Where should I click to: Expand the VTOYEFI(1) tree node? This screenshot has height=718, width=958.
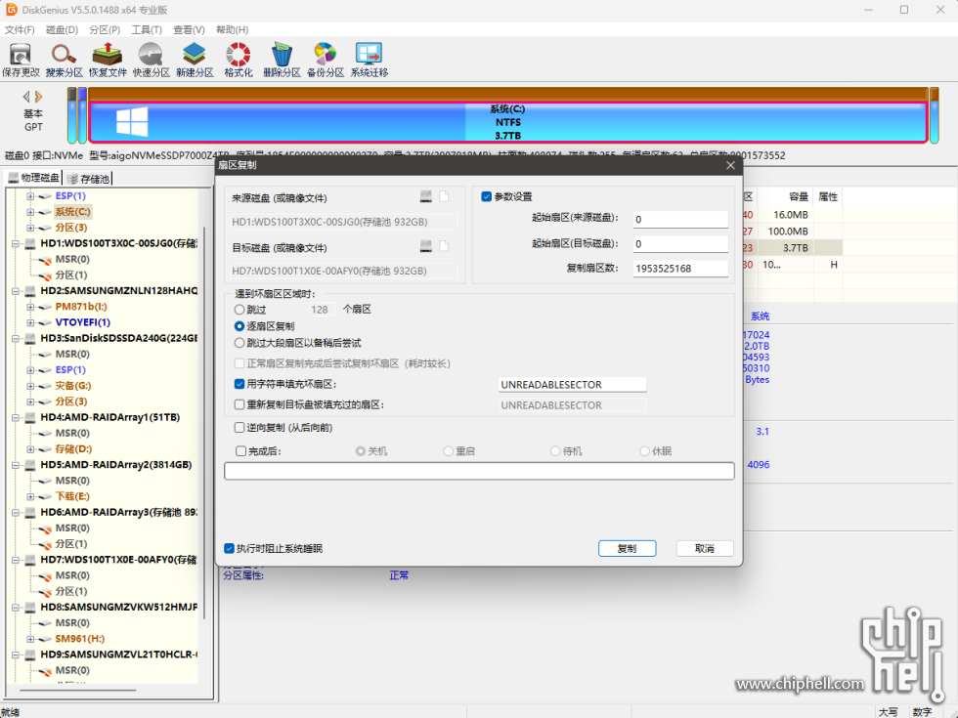(30, 322)
